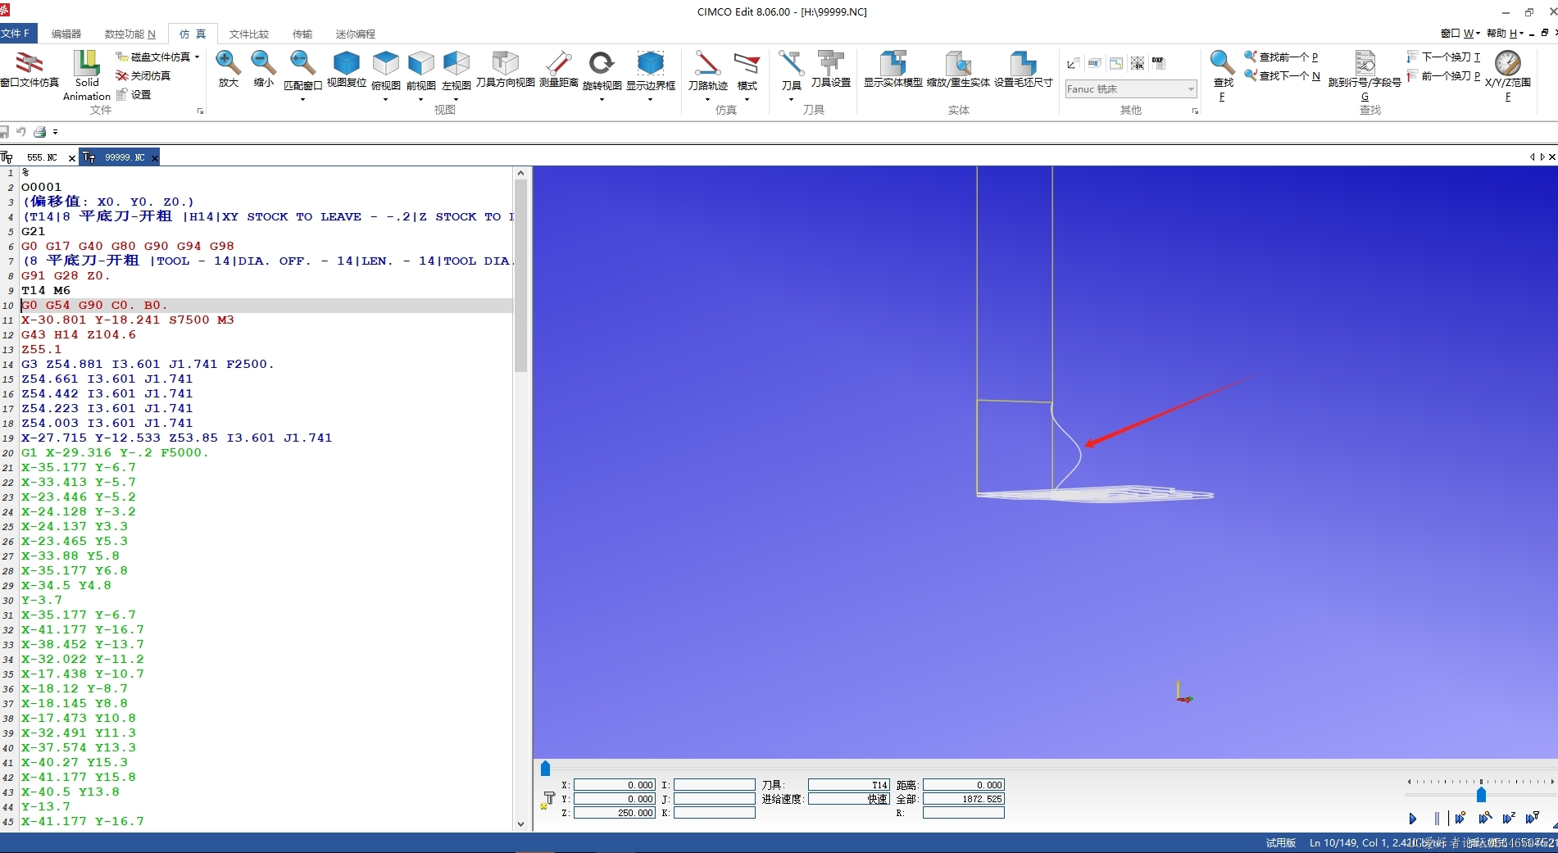Image resolution: width=1558 pixels, height=853 pixels.
Task: Click 显示边界框 show bounding box icon
Action: pos(650,63)
